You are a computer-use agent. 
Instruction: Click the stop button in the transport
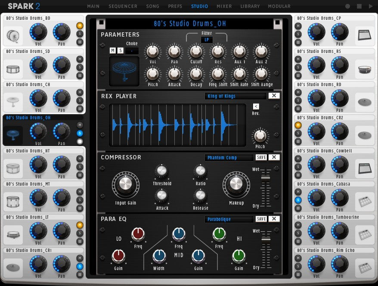(x=359, y=6)
